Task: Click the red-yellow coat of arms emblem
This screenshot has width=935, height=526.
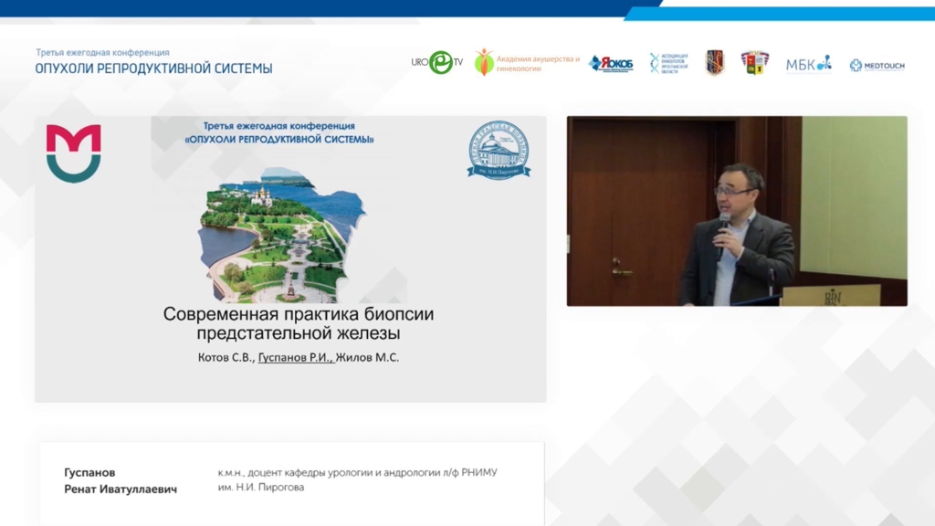Action: coord(754,63)
